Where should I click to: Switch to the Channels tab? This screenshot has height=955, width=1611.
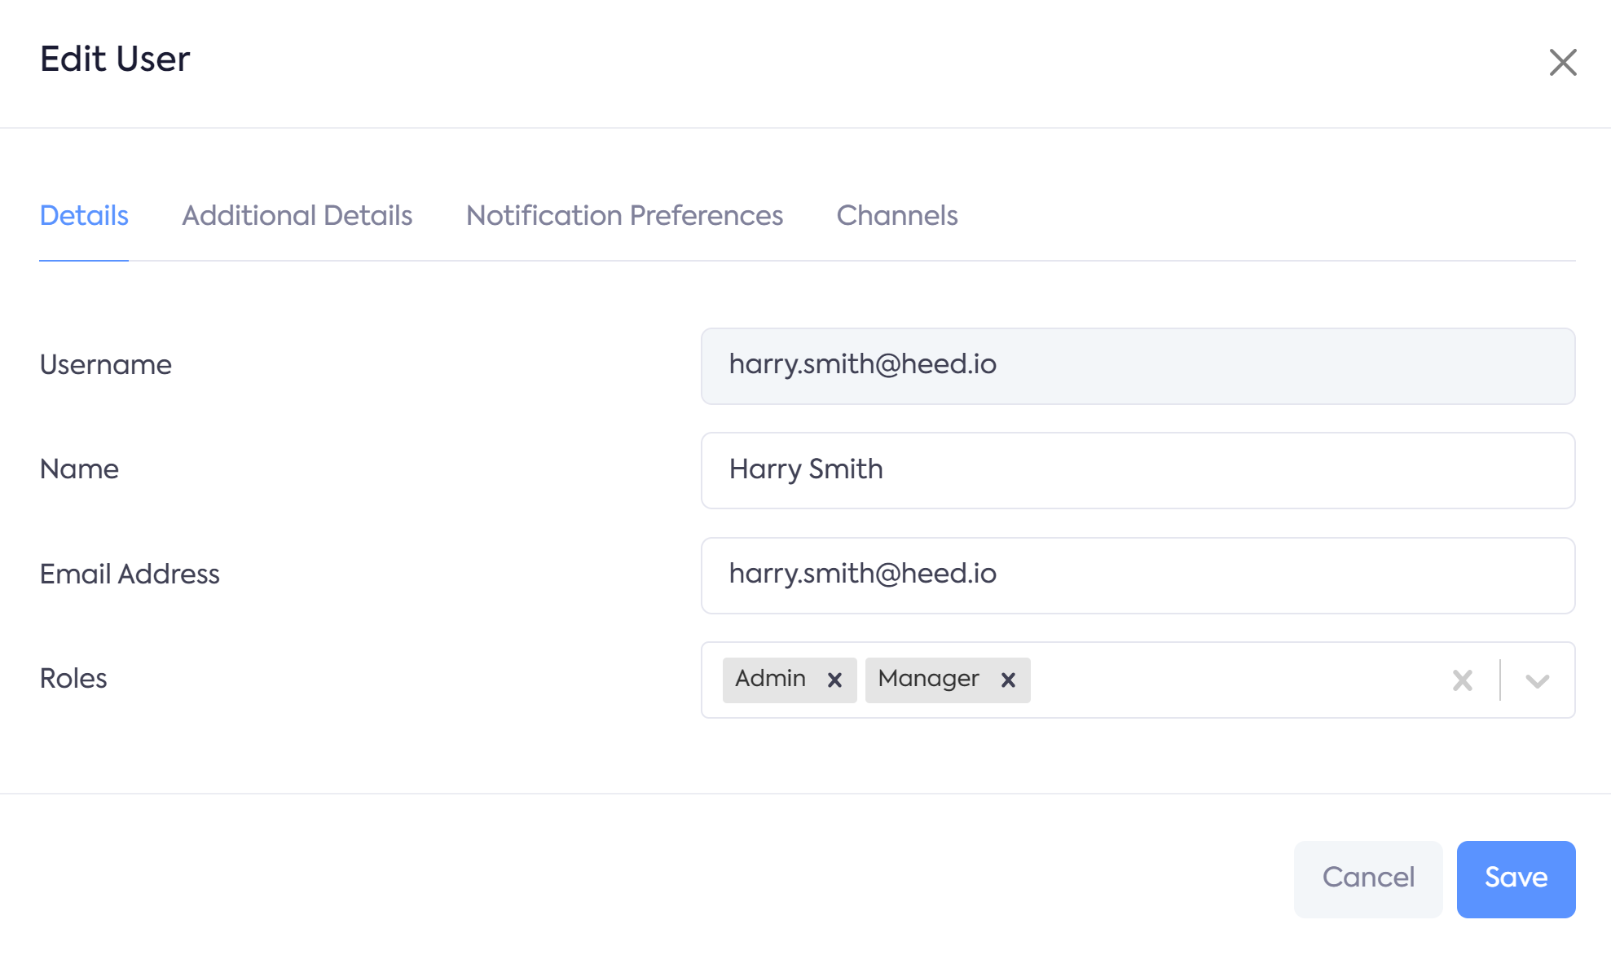pos(896,215)
